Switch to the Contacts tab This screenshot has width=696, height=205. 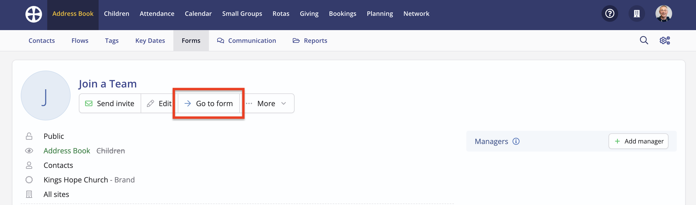pyautogui.click(x=42, y=40)
